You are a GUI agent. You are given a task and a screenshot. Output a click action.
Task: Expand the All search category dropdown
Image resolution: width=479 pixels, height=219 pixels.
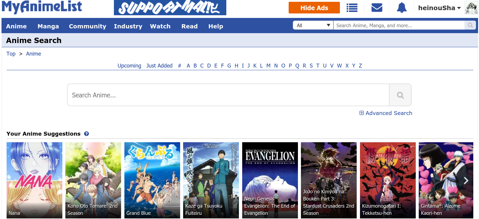313,25
